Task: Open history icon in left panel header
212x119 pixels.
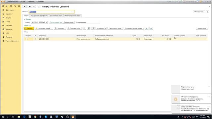Action: coord(11,6)
